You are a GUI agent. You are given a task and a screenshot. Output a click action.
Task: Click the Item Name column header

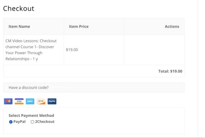pyautogui.click(x=19, y=27)
